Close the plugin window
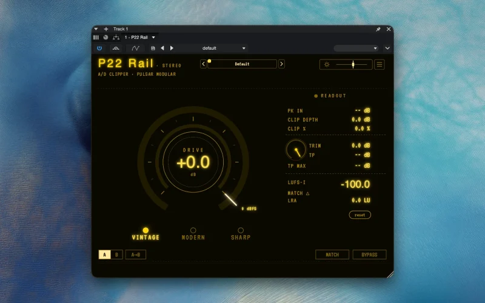Image resolution: width=485 pixels, height=303 pixels. pos(389,29)
